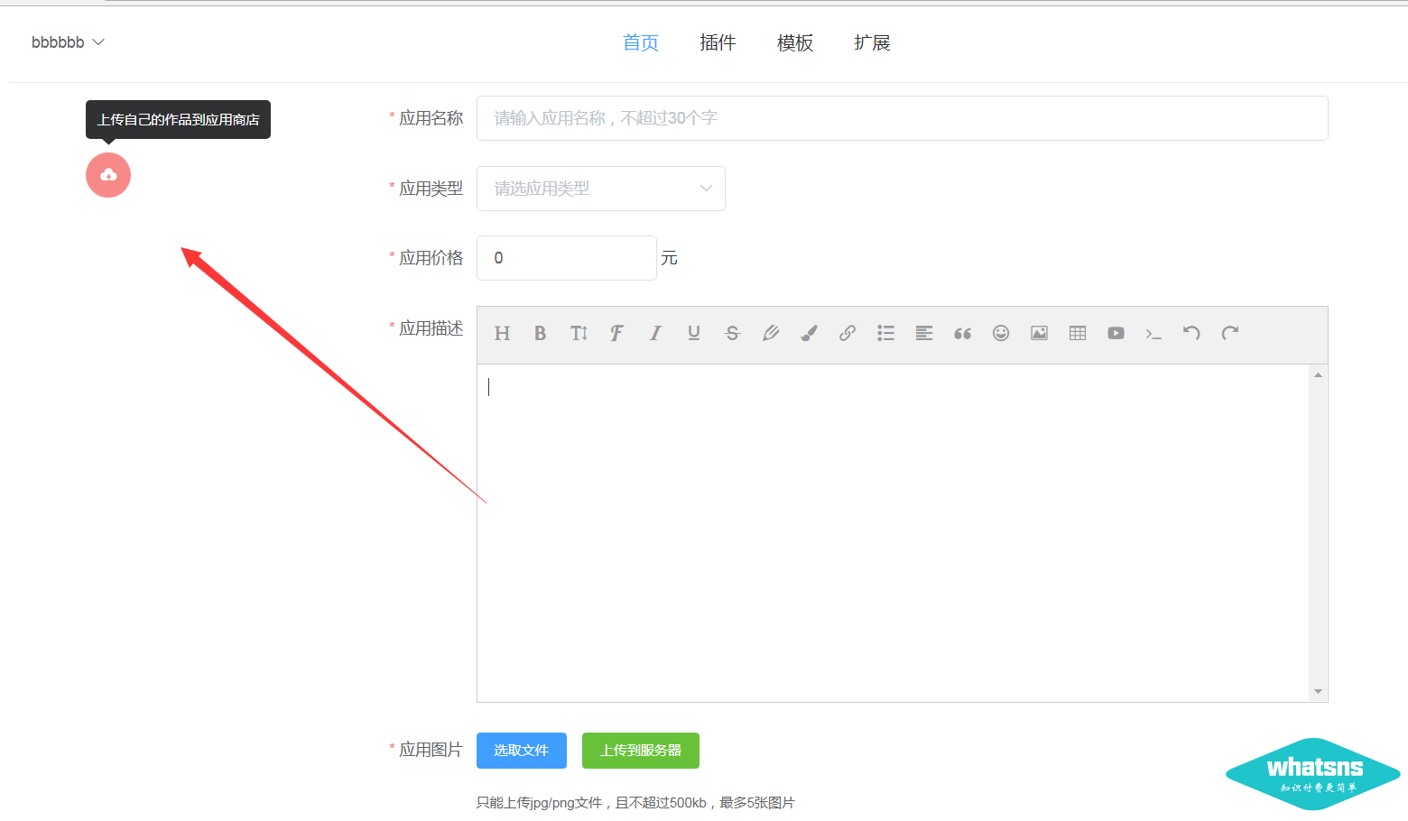The width and height of the screenshot is (1408, 821).
Task: Toggle bold formatting in the editor
Action: [540, 333]
